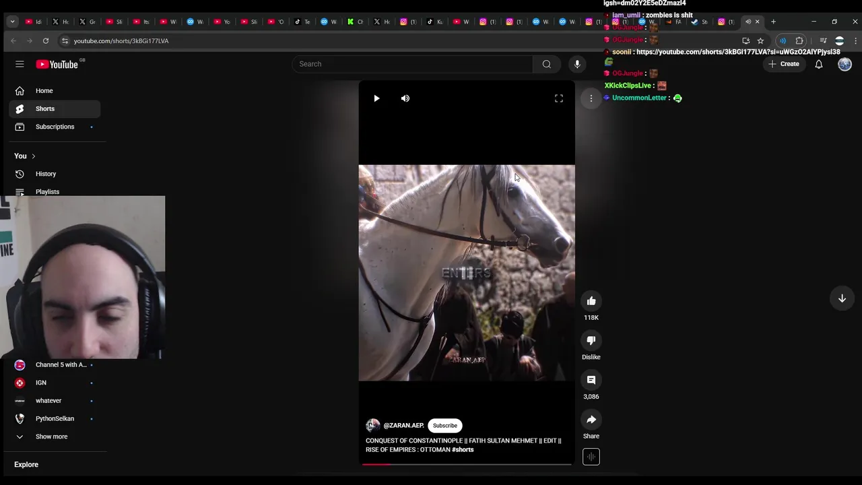Image resolution: width=862 pixels, height=485 pixels.
Task: Open Subscriptions in sidebar
Action: (55, 127)
